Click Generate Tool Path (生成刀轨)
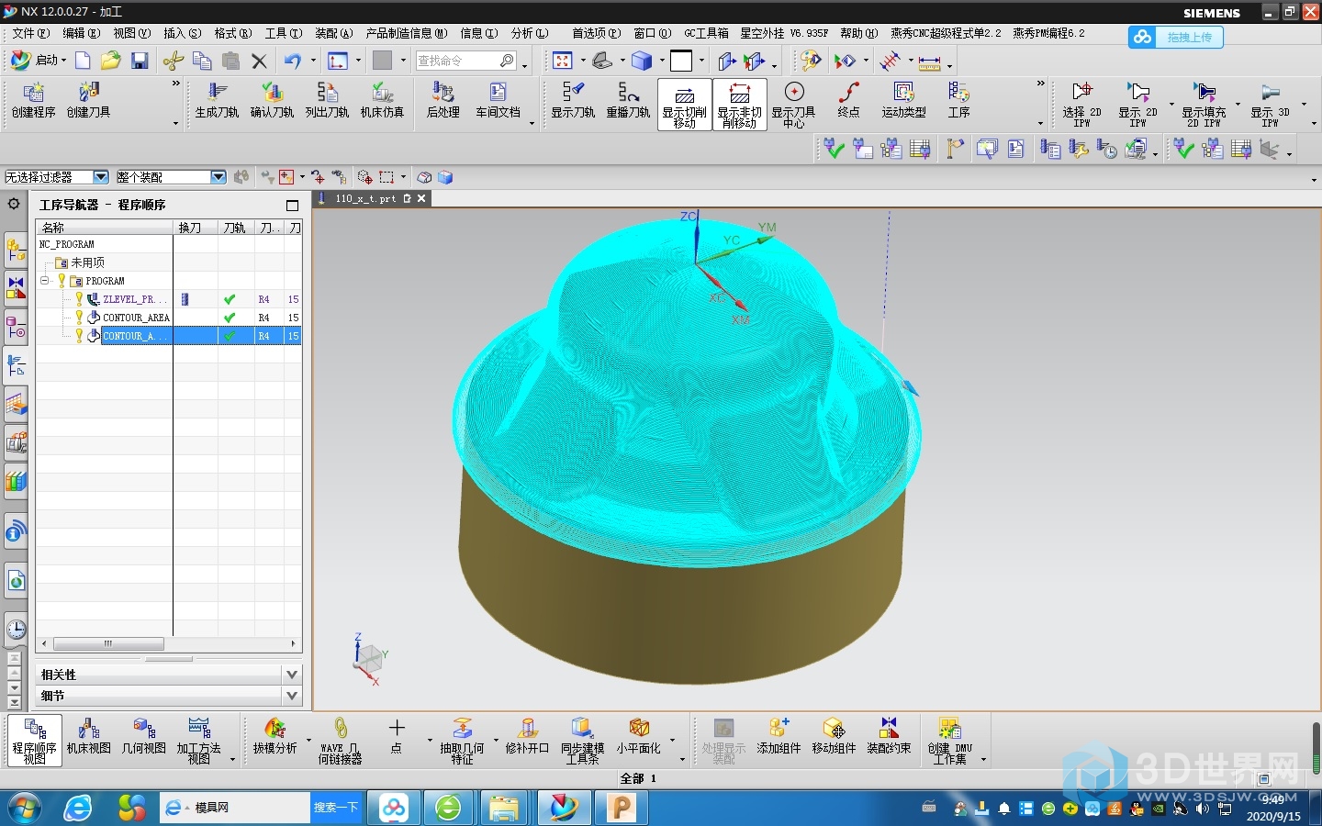The image size is (1322, 826). pos(217,100)
